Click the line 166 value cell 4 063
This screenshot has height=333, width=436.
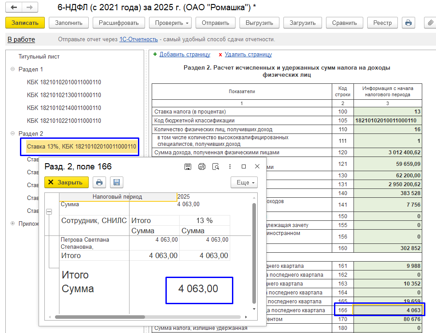pos(388,310)
